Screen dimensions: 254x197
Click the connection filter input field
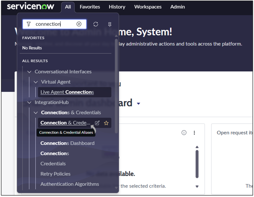click(x=53, y=24)
